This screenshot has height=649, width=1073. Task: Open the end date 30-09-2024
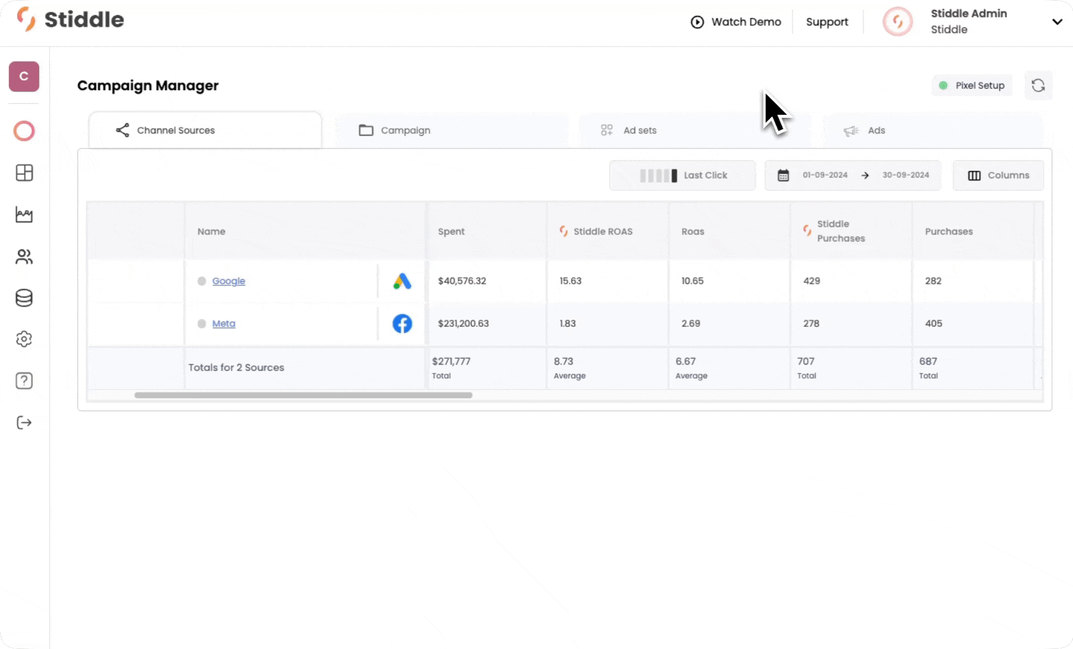tap(905, 175)
